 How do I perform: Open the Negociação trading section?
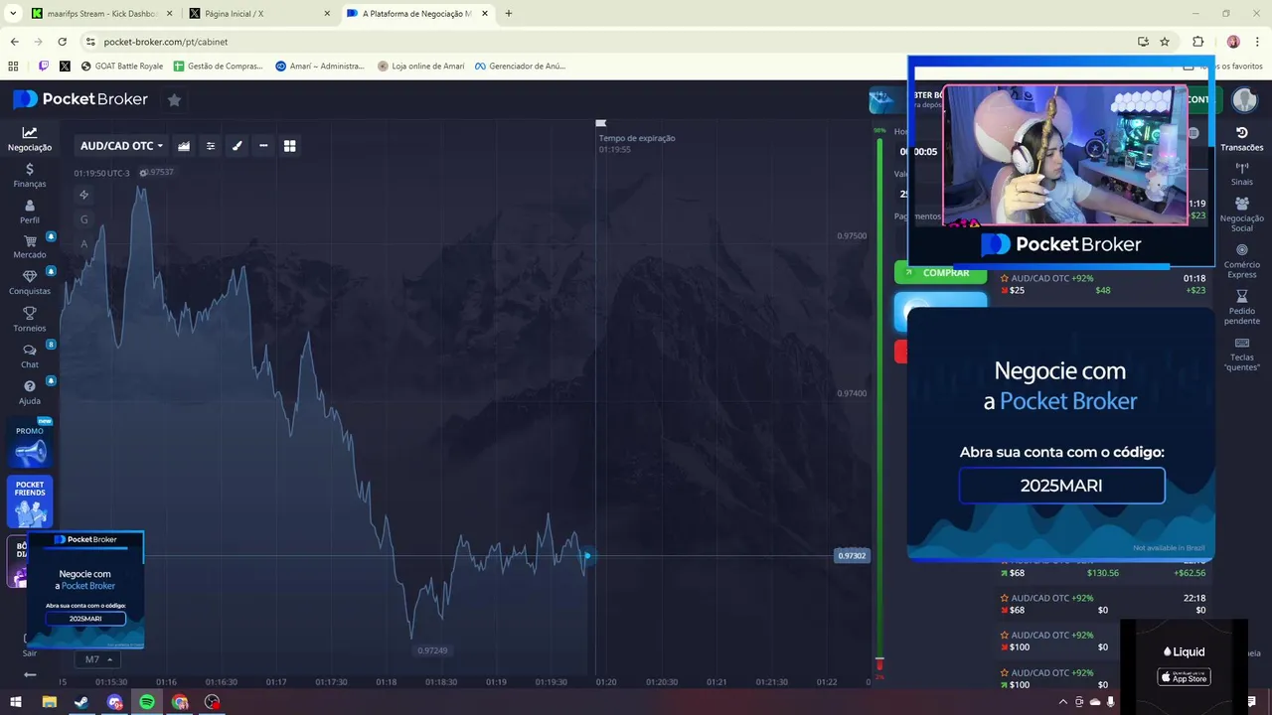[x=30, y=139]
